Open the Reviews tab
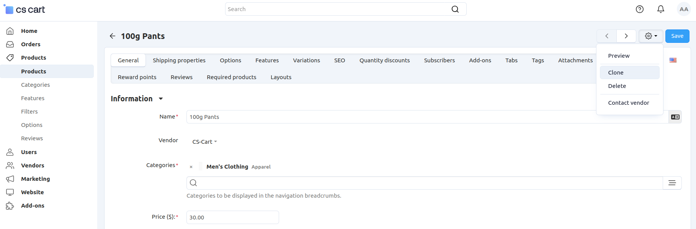Viewport: 696px width, 229px height. [181, 77]
